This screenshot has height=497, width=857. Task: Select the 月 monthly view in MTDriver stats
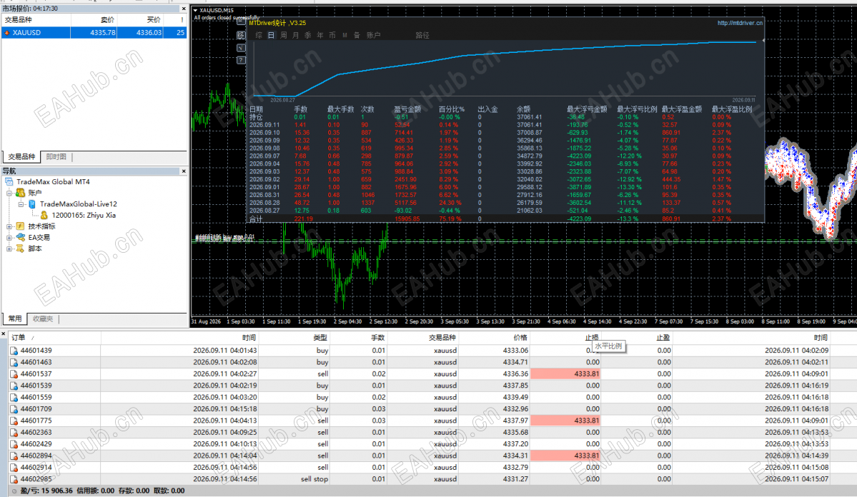click(x=296, y=35)
